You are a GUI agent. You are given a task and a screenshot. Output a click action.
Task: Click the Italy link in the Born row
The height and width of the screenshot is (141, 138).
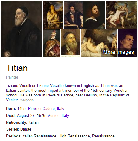tap(61, 108)
